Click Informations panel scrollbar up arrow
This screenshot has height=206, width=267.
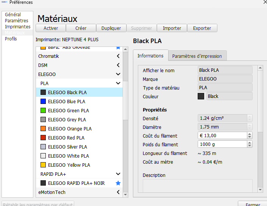click(260, 68)
